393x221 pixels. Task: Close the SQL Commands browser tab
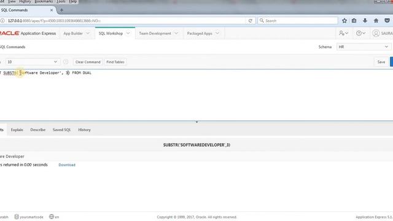pos(52,10)
